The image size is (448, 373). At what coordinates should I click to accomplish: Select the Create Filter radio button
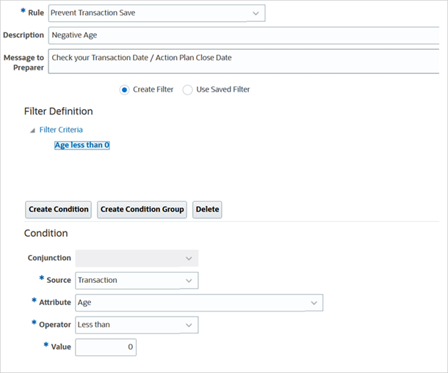click(124, 89)
